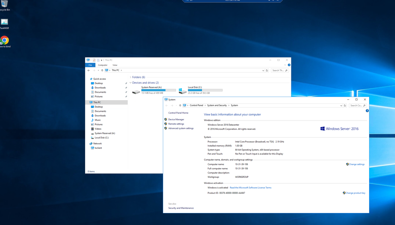This screenshot has height=225, width=395.
Task: Click the shield icon beside Remote settings
Action: (166, 124)
